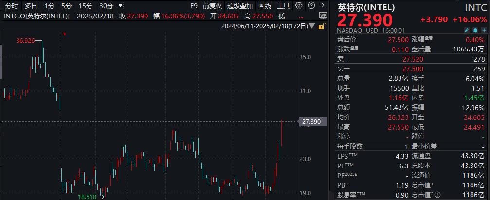Click the 27.390 price axis marker
The width and height of the screenshot is (490, 200).
(x=313, y=121)
